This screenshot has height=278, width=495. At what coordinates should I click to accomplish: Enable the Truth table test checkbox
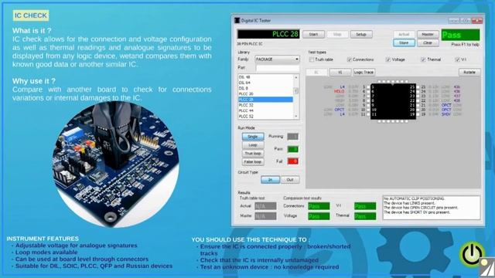pyautogui.click(x=312, y=59)
